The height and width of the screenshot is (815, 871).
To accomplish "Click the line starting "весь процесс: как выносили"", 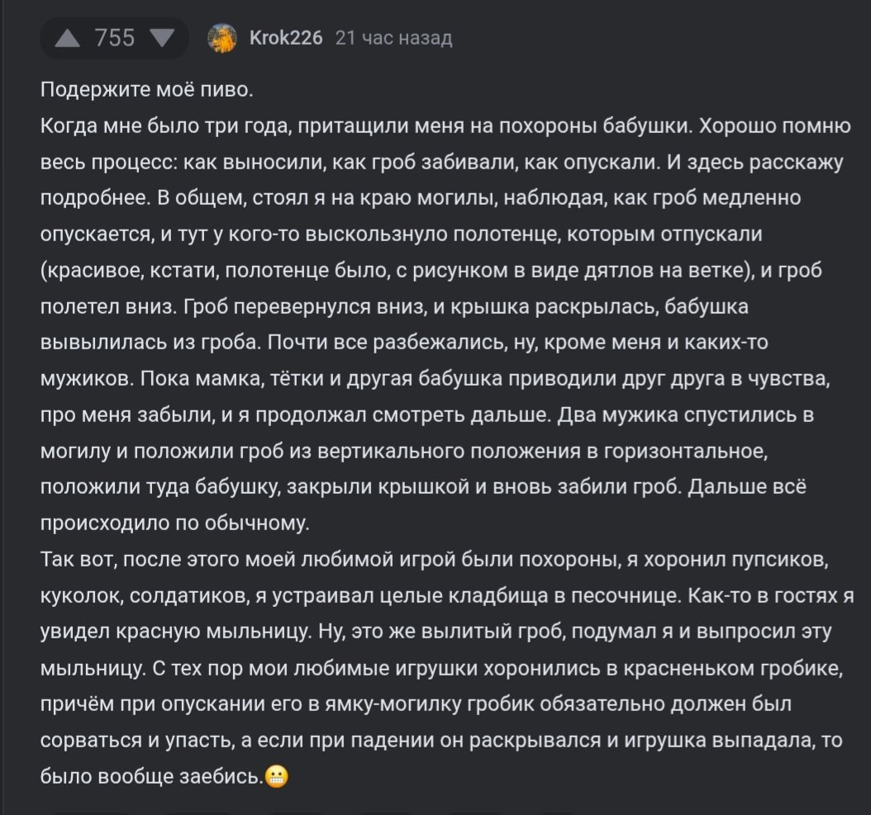I will [x=441, y=161].
